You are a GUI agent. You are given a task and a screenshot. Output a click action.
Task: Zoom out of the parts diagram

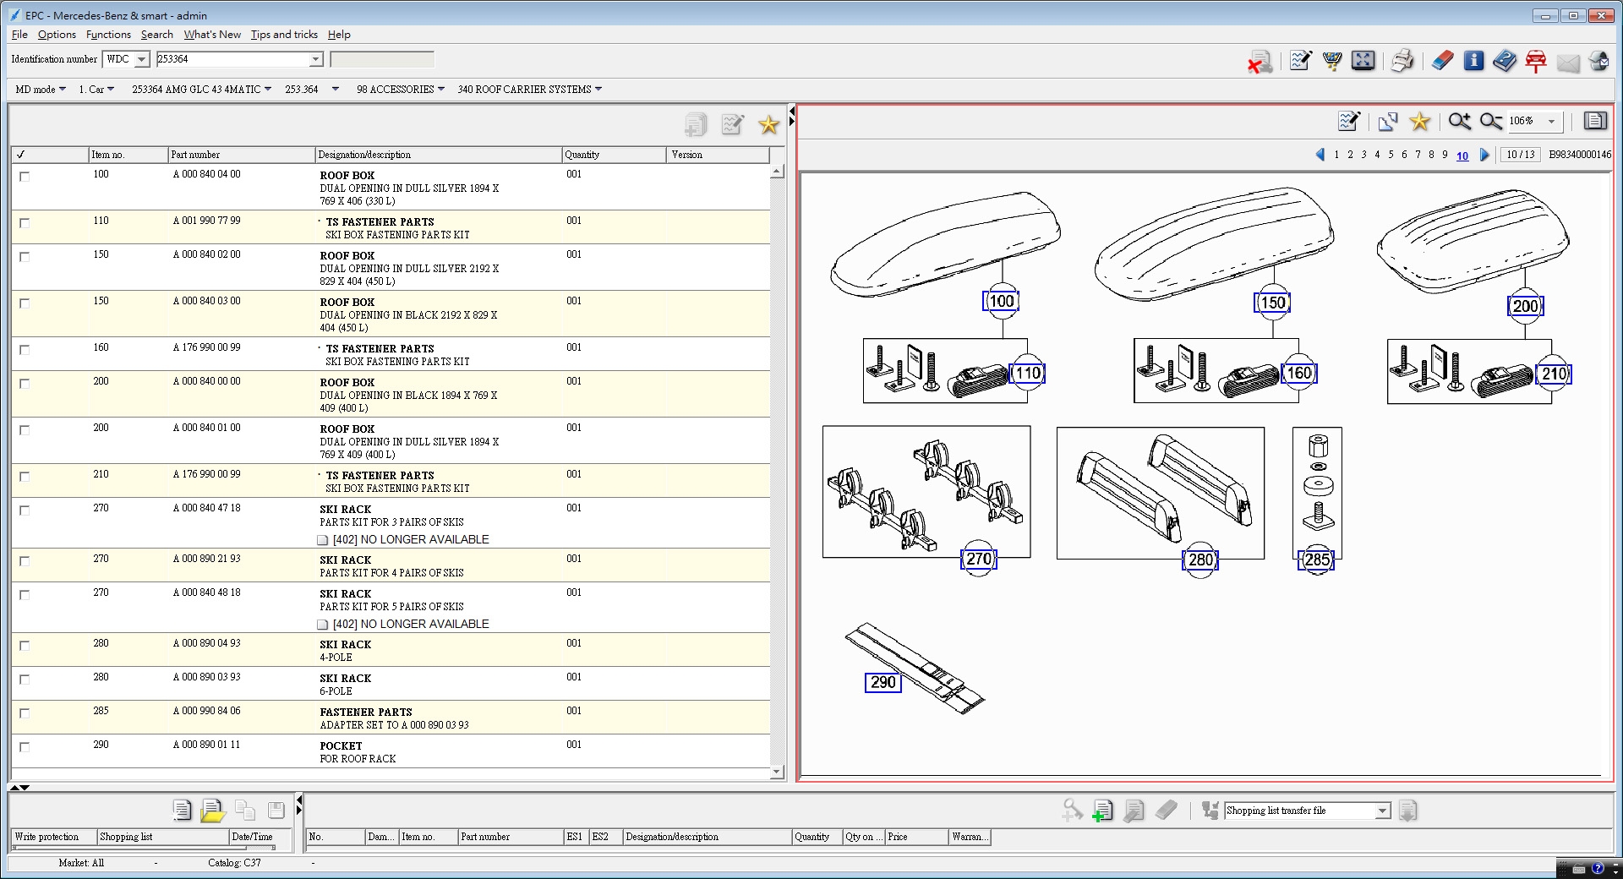(1490, 122)
